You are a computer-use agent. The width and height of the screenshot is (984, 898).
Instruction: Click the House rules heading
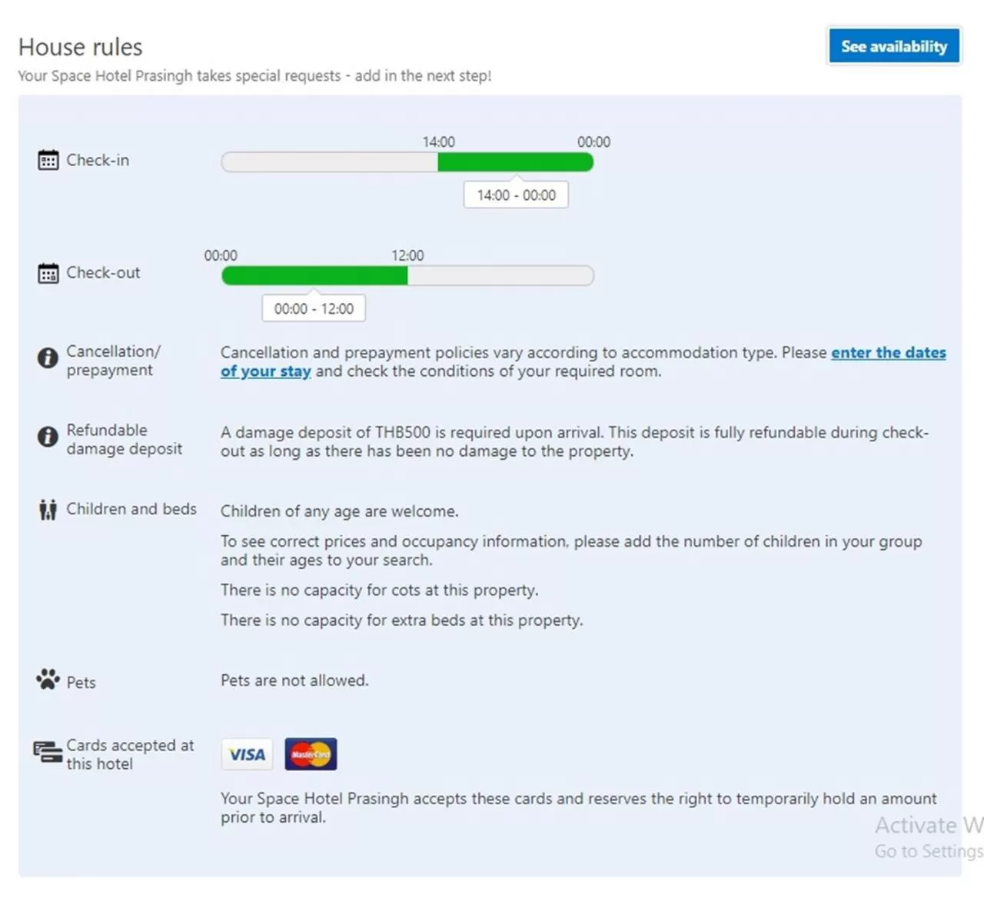click(81, 47)
